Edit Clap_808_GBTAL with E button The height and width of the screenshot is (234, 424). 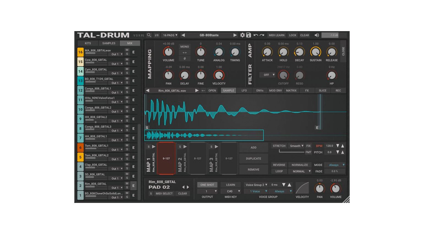134,167
